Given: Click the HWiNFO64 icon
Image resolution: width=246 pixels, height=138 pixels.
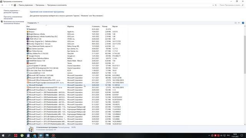Looking at the screenshot, I should point(28,61).
